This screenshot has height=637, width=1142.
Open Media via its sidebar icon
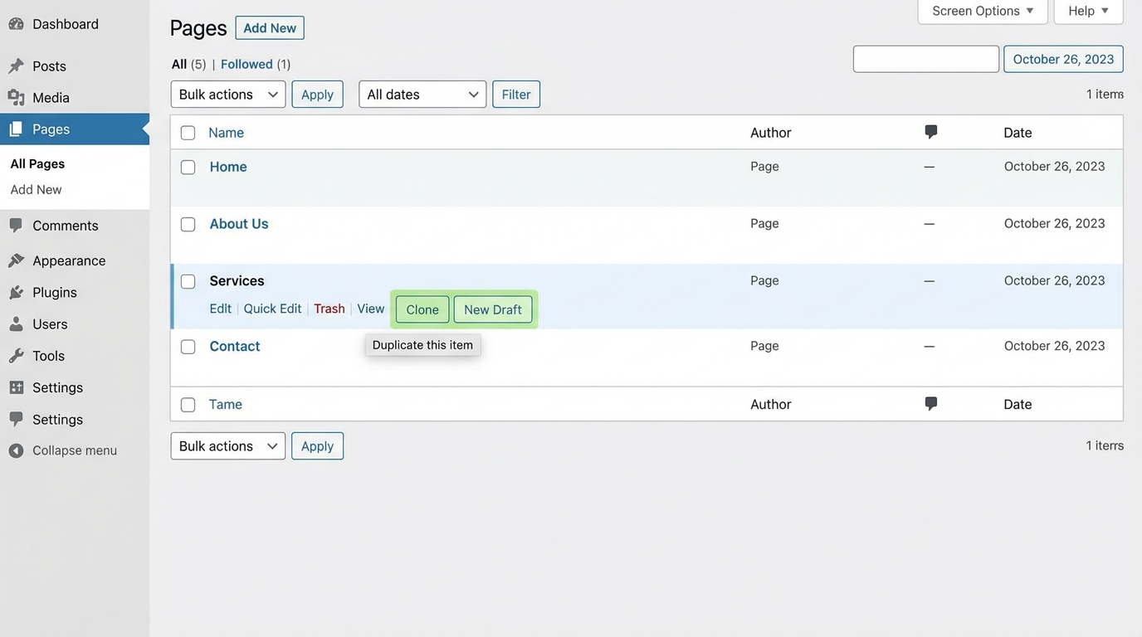tap(17, 97)
